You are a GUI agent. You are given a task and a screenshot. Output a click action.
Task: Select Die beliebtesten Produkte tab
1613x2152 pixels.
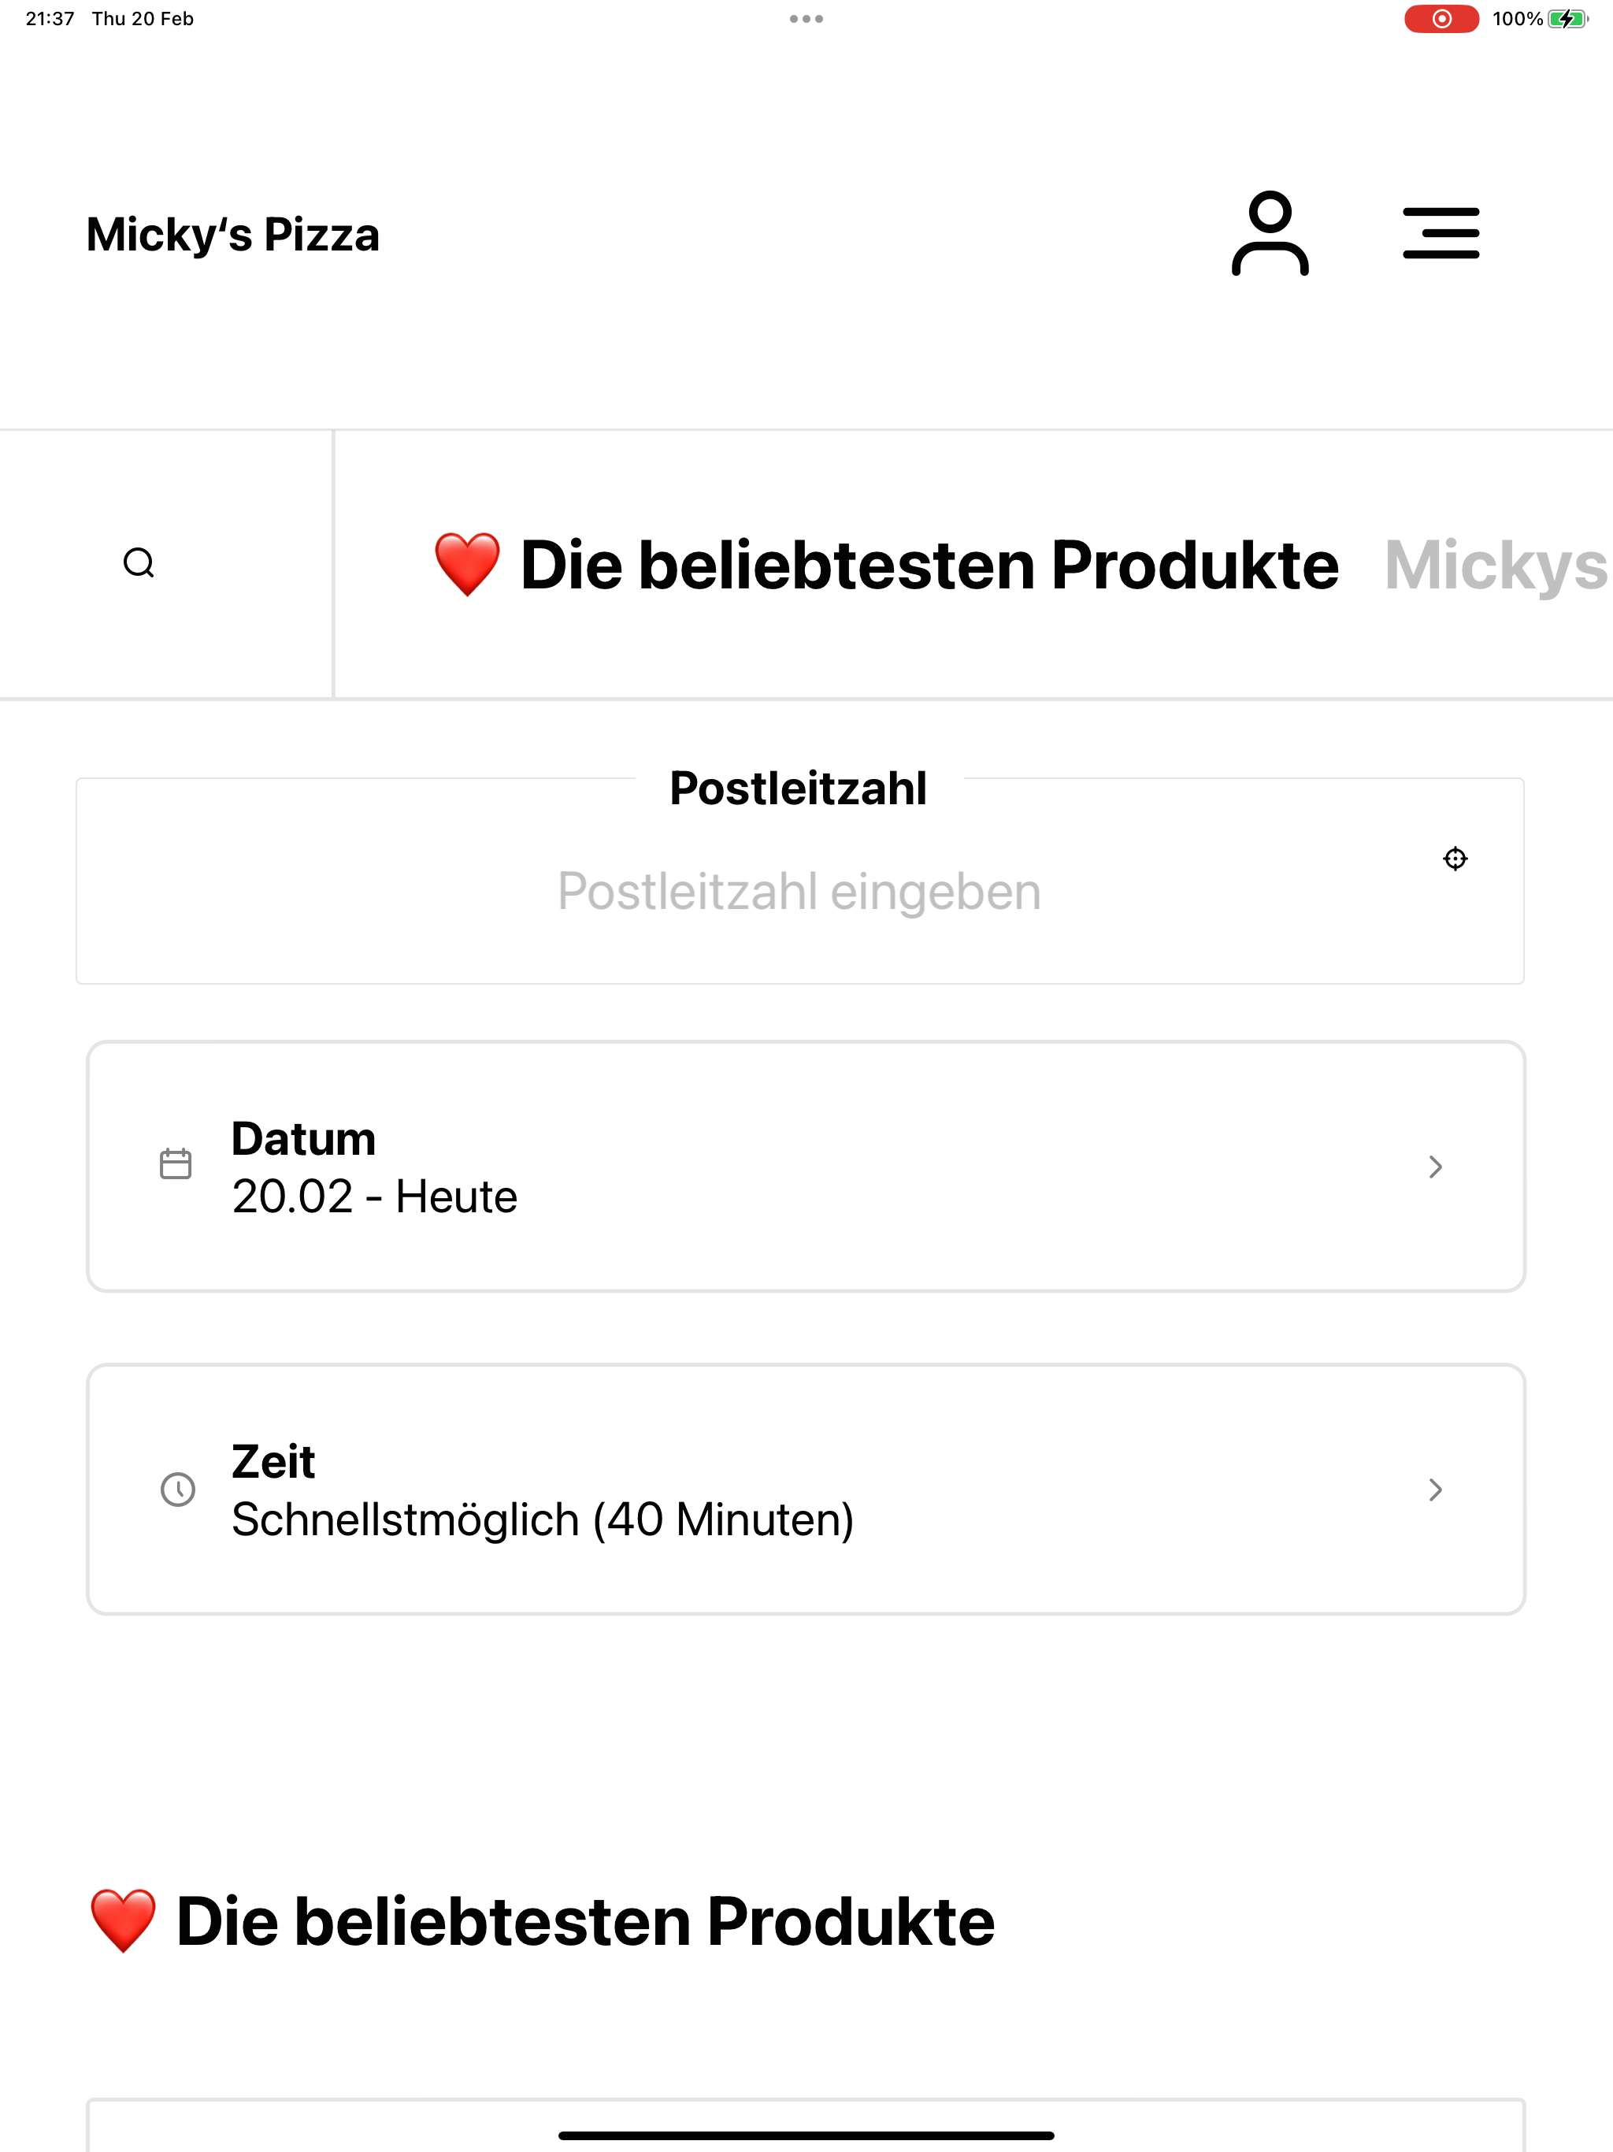886,566
